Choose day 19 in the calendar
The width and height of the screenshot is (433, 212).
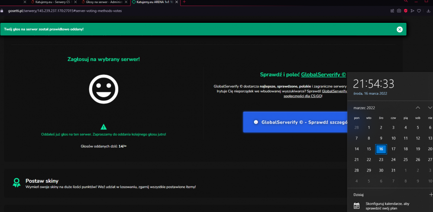418,149
